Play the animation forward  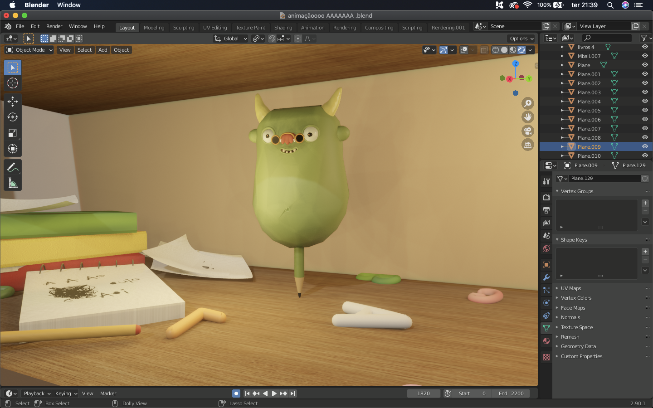point(274,393)
